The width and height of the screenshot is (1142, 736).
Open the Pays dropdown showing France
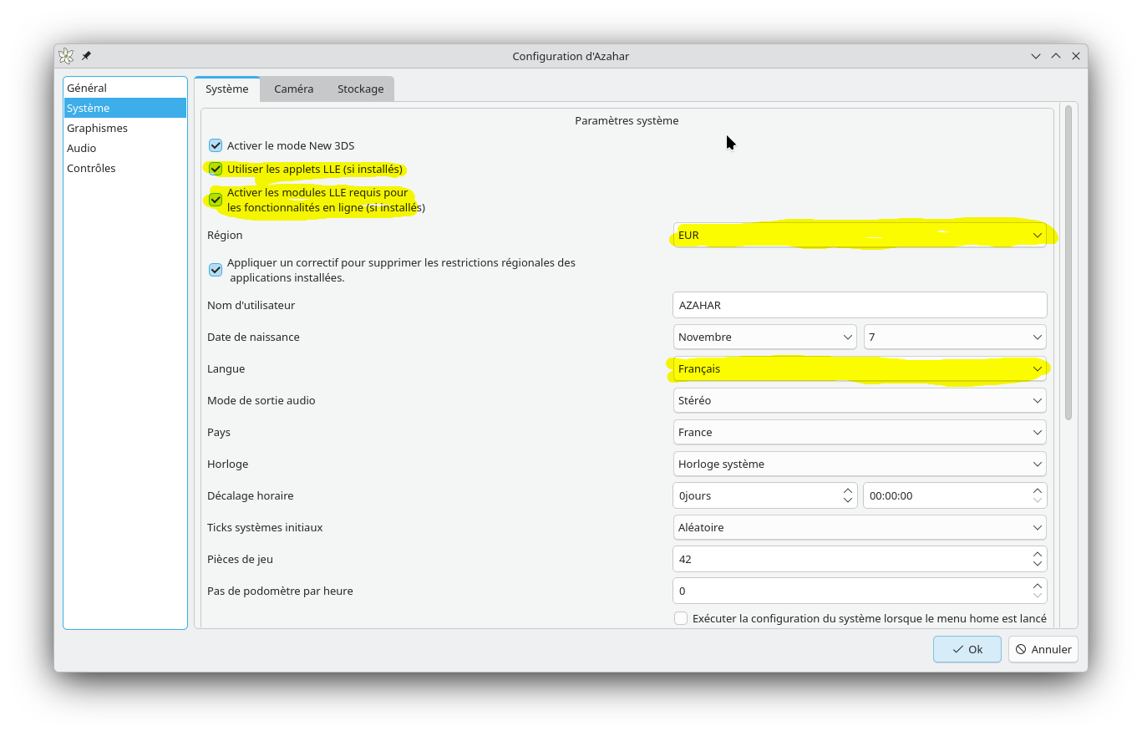click(x=860, y=432)
